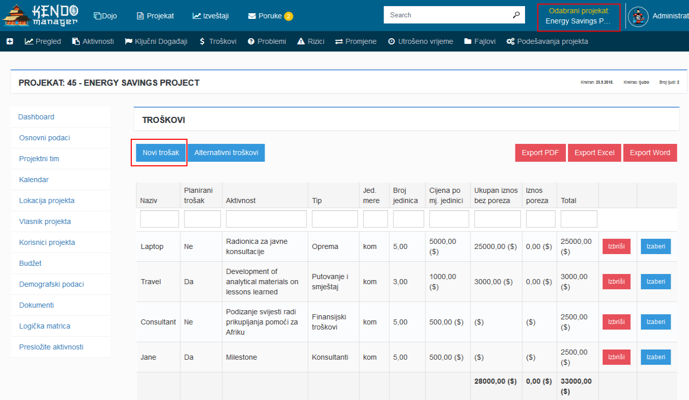Open Poruke messages
Image resolution: width=689 pixels, height=400 pixels.
[x=265, y=16]
